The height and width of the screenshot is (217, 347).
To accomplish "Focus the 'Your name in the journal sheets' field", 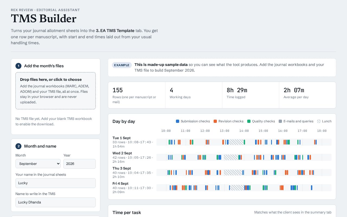I will tap(56, 183).
